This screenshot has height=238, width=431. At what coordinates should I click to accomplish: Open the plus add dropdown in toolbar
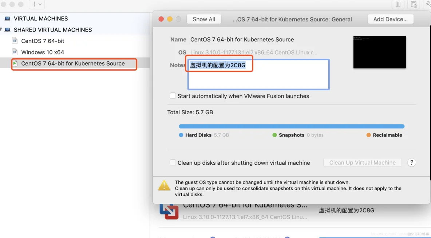click(36, 4)
